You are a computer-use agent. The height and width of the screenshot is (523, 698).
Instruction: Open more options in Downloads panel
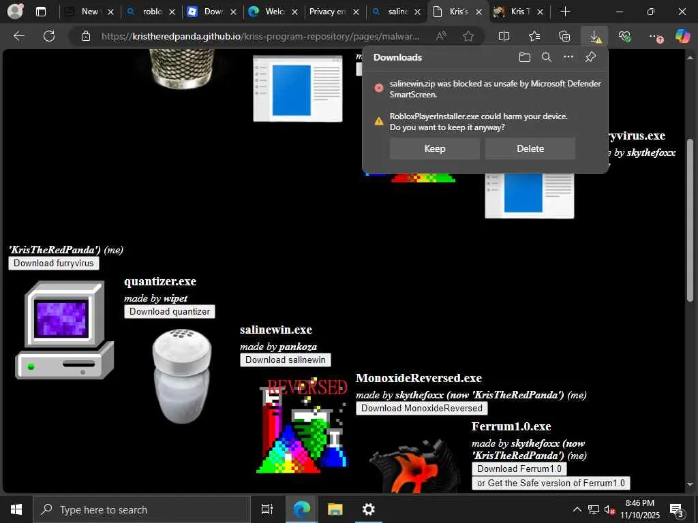568,57
